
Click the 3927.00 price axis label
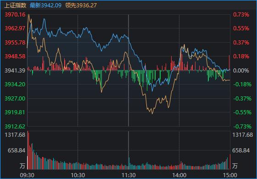15,99
